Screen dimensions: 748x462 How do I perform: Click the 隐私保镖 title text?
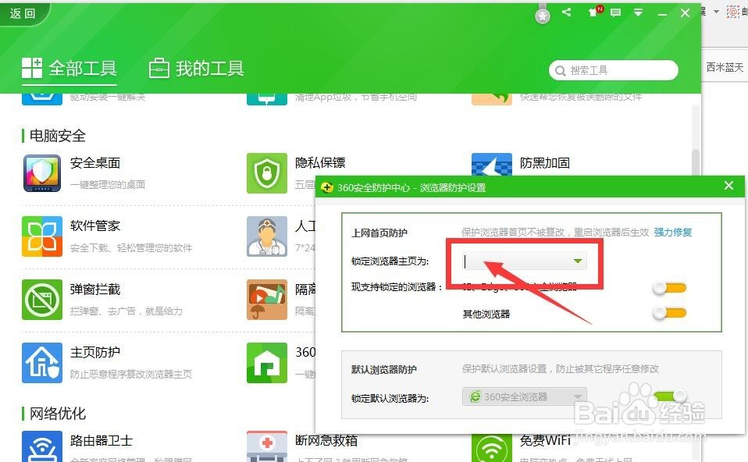(x=320, y=163)
